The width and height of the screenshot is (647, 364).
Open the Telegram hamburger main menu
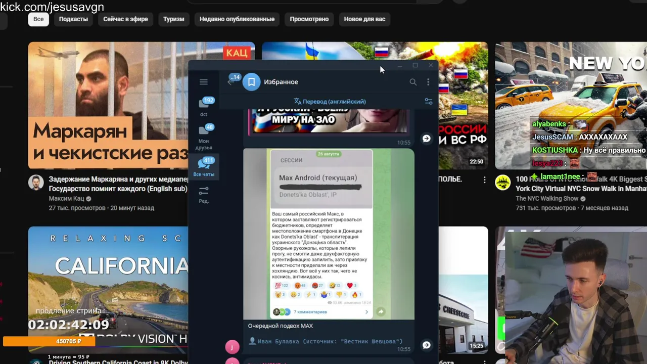point(204,82)
